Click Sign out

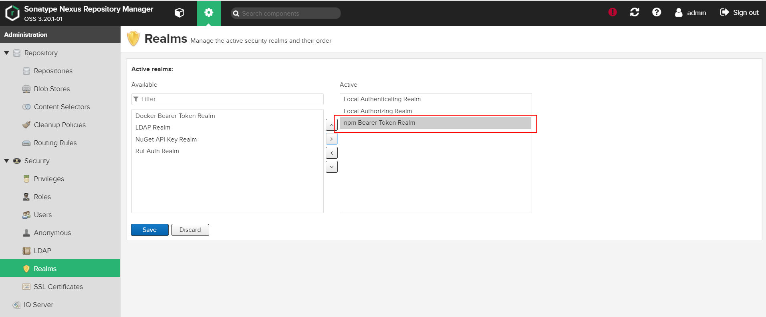pos(739,13)
